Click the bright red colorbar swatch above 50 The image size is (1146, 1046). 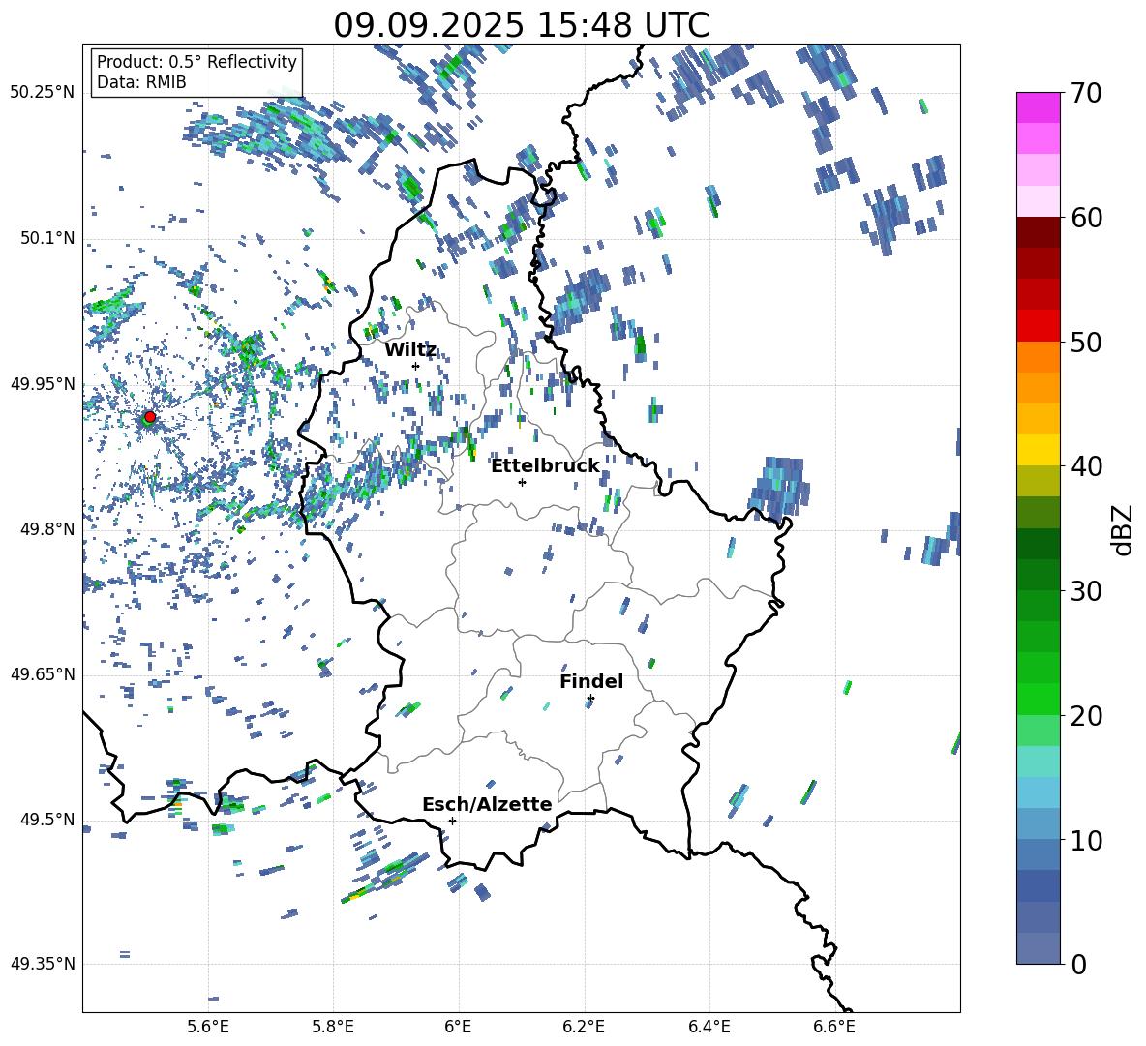coord(1038,326)
